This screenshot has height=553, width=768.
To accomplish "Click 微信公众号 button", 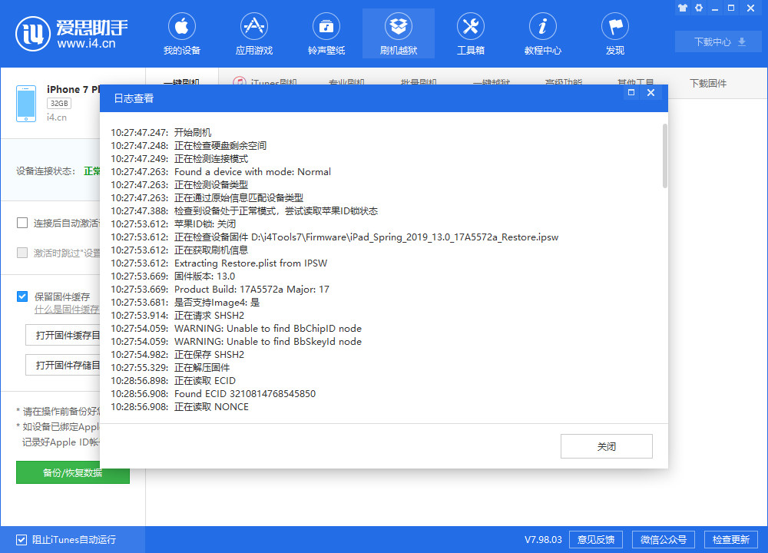I will coord(664,540).
